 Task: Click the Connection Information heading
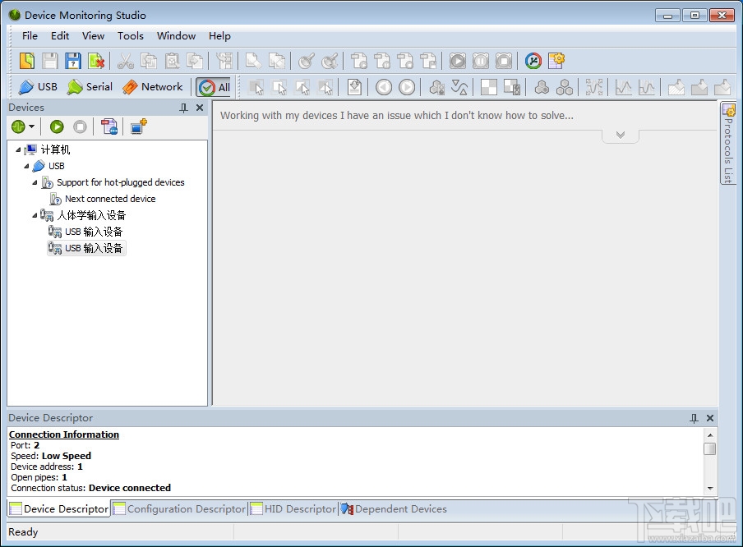(x=64, y=434)
